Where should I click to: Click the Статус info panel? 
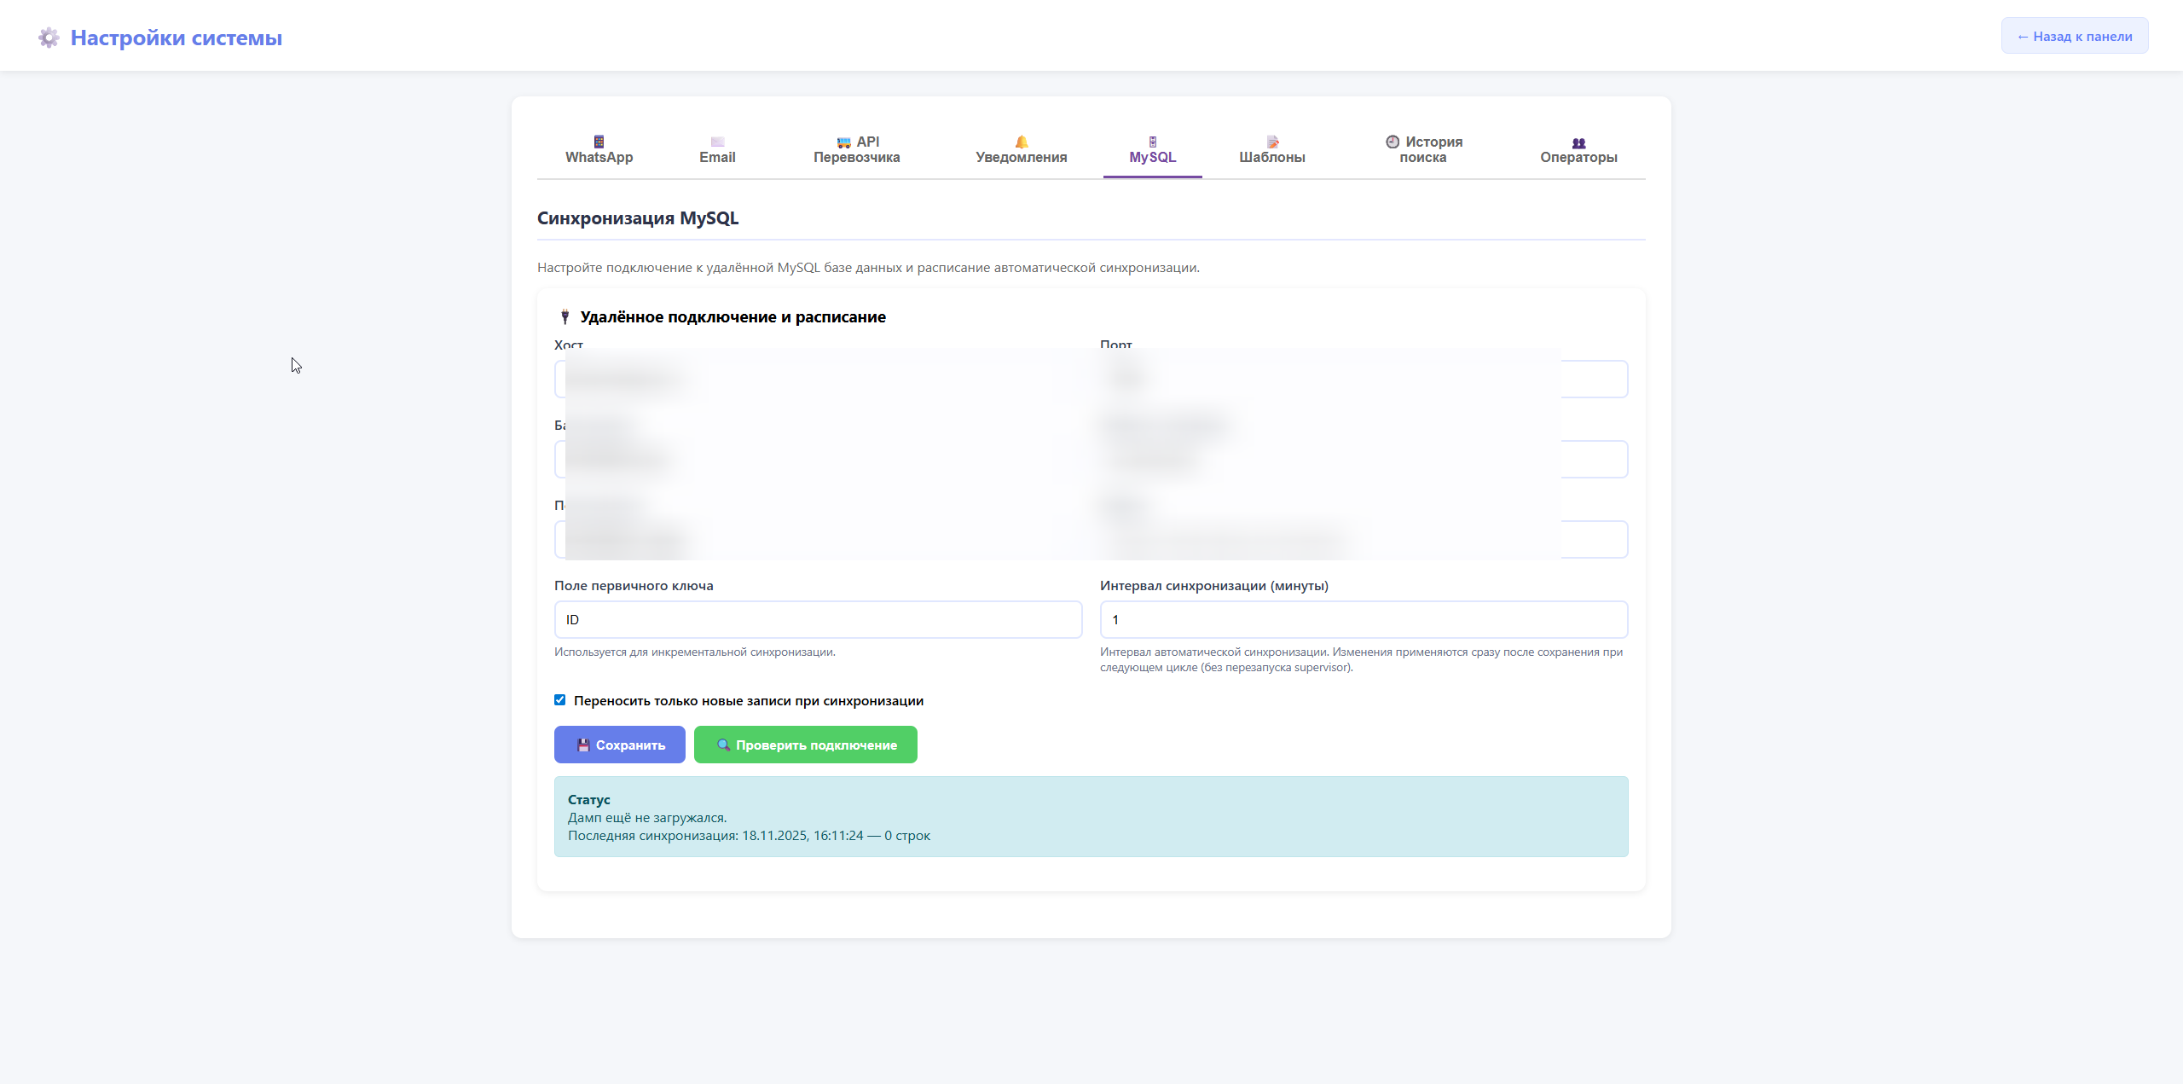coord(1090,816)
